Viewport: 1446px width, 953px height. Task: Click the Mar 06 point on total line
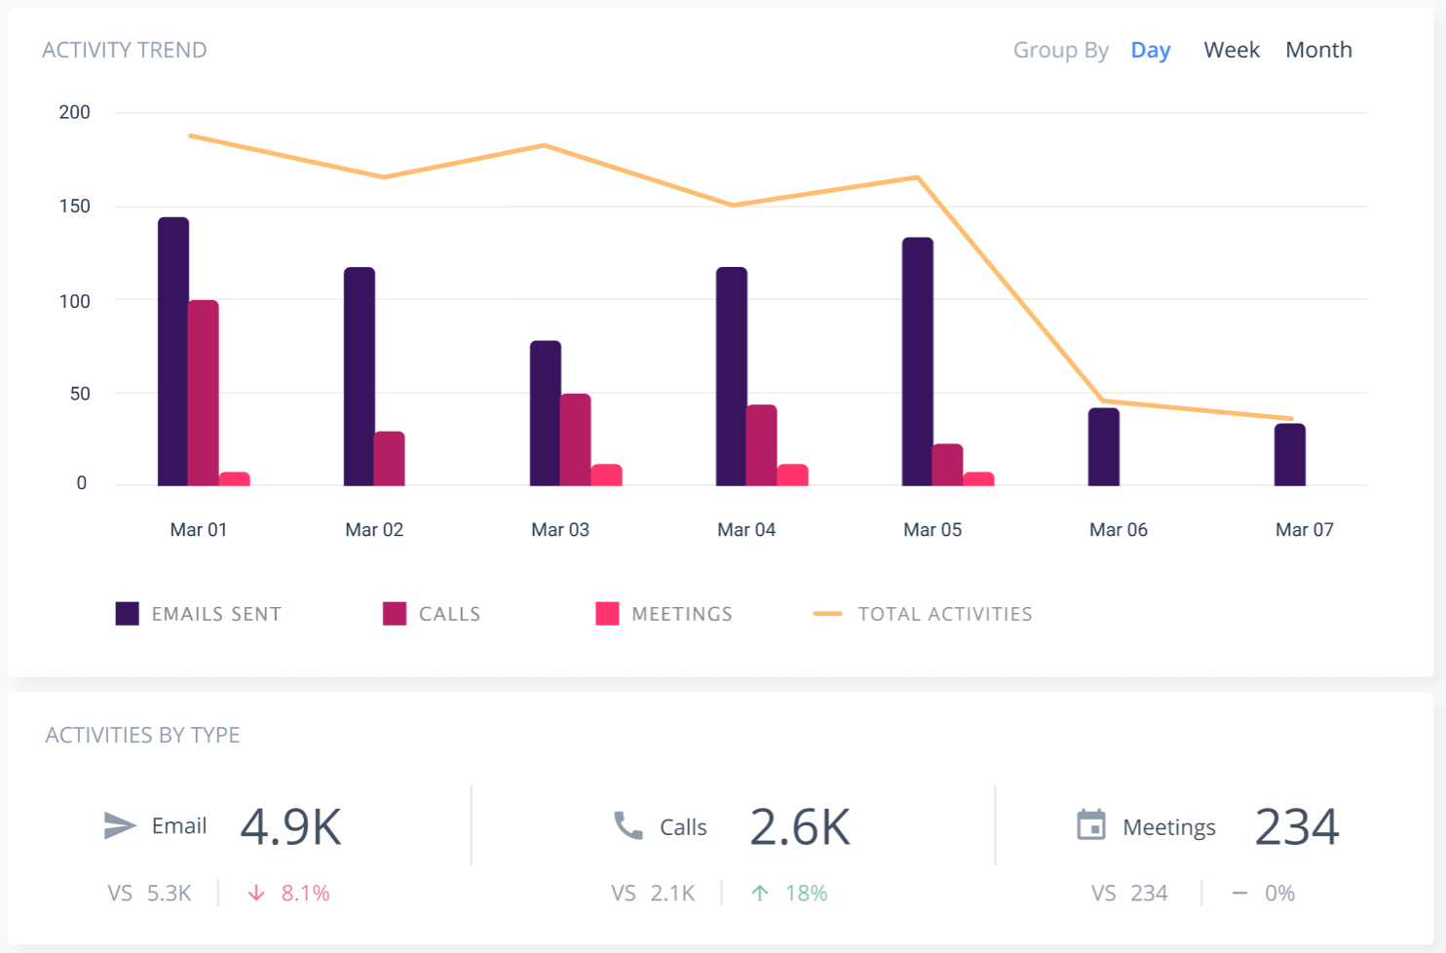click(1104, 400)
